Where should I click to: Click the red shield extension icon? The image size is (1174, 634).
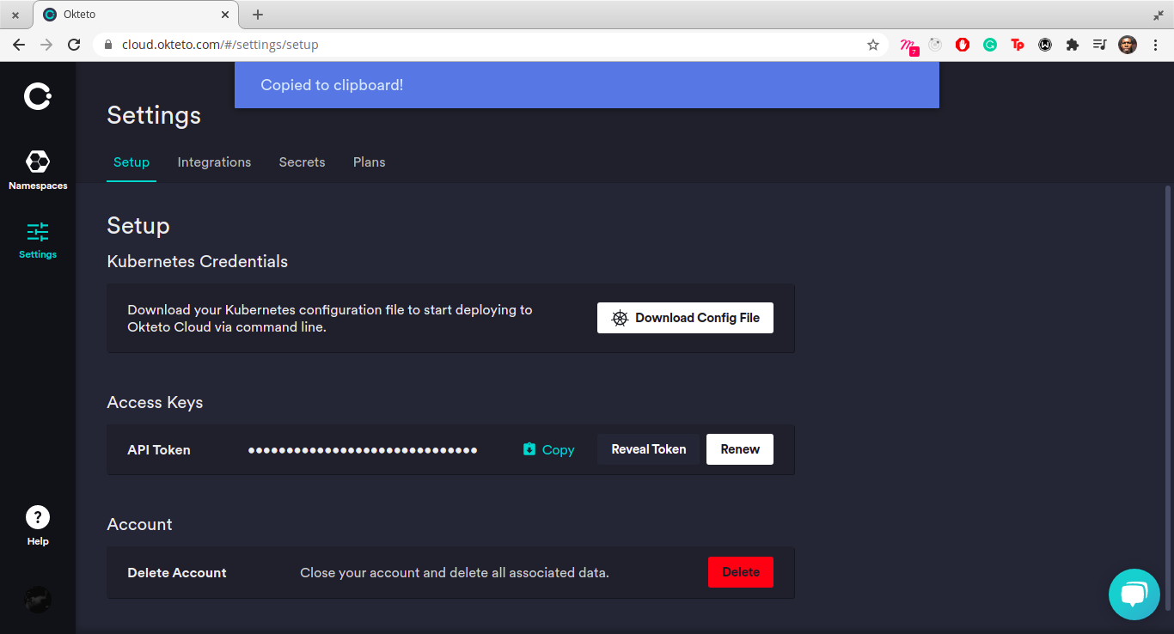[963, 45]
